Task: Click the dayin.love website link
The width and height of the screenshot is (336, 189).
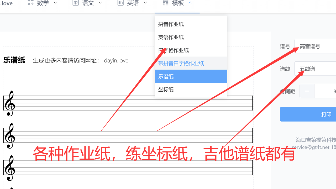Action: pyautogui.click(x=116, y=60)
